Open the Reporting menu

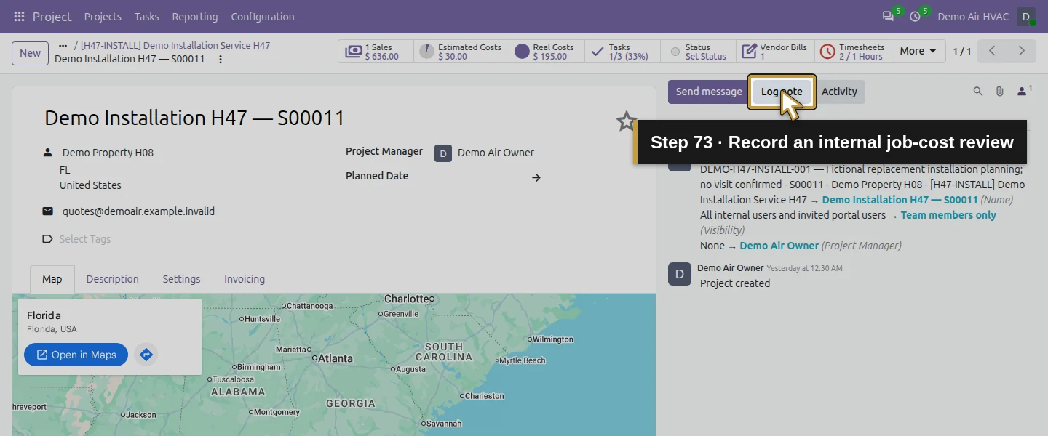coord(195,16)
